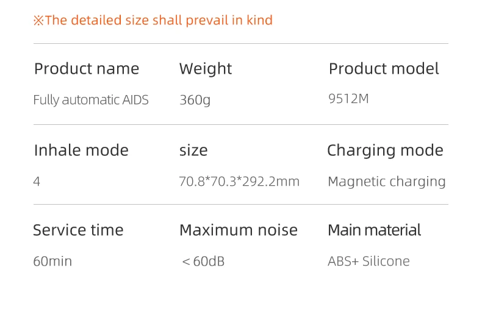Image resolution: width=482 pixels, height=321 pixels.
Task: Click the orange ※ reference mark symbol
Action: coord(38,21)
